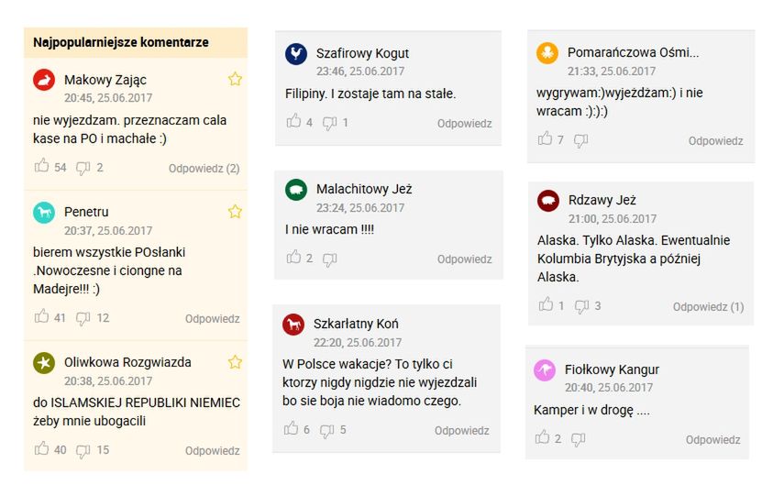Toggle favorite star on Makowy Zając's comment

coord(235,79)
